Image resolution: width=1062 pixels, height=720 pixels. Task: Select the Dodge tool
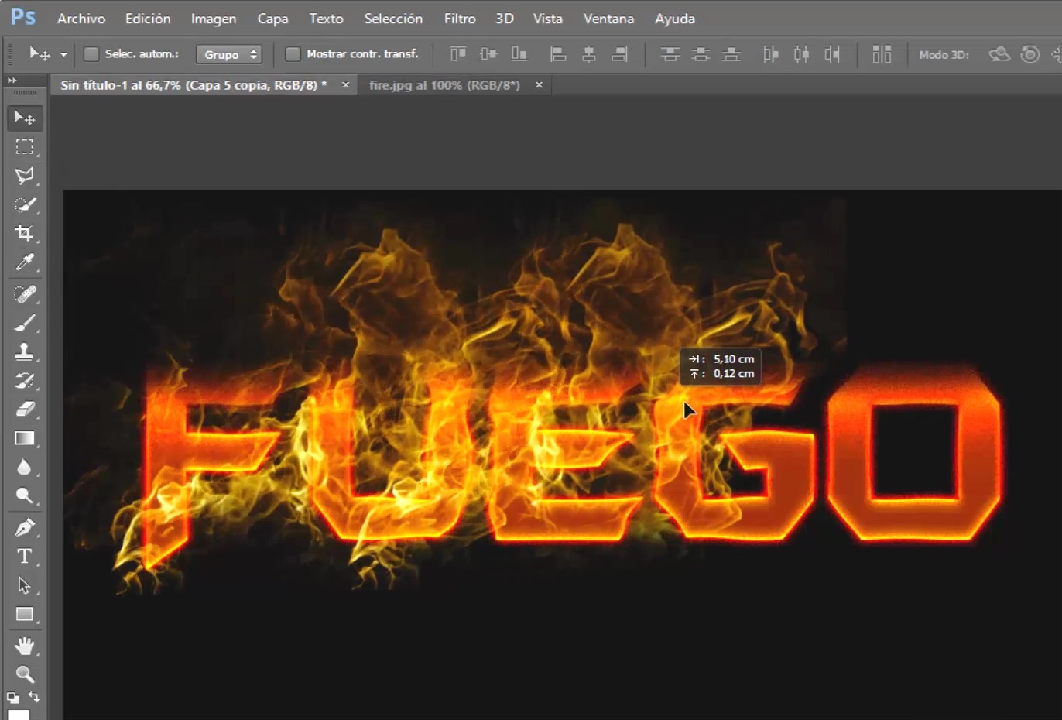pyautogui.click(x=25, y=495)
